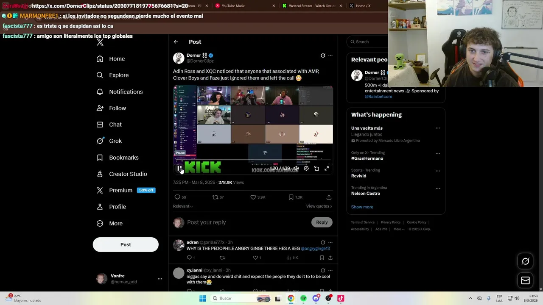Viewport: 543px width, 305px height.
Task: Open View quotes link
Action: (319, 206)
